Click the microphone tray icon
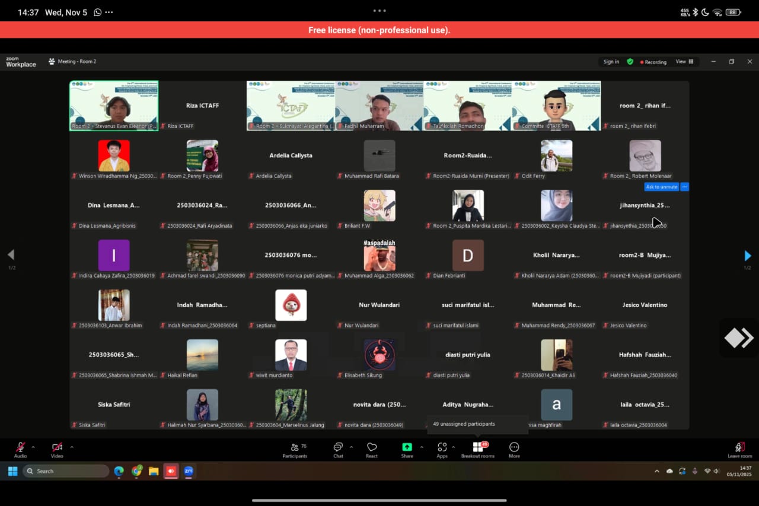 [x=695, y=471]
